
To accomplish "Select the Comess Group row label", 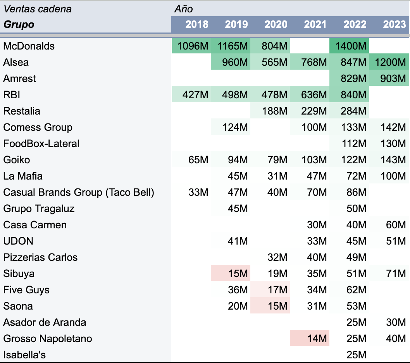I will tap(38, 127).
